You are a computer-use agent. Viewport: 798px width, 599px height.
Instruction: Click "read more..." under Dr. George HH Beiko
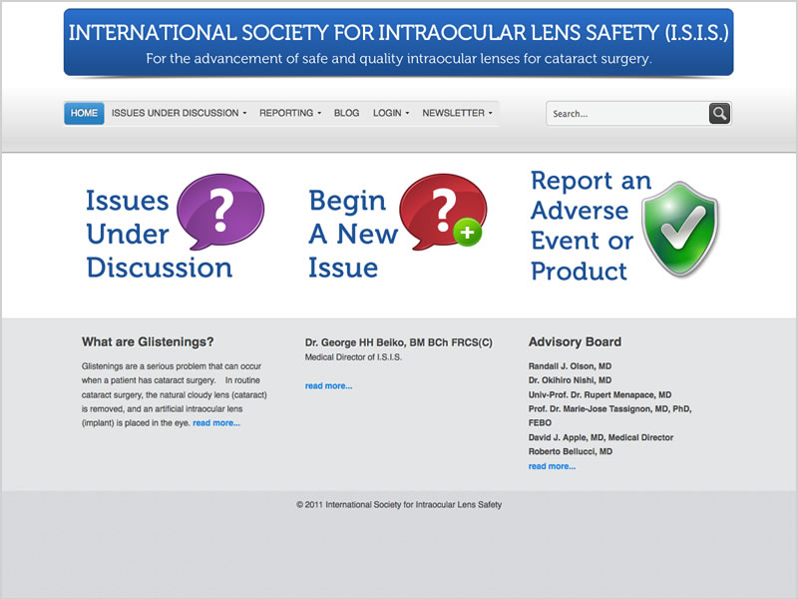(x=329, y=385)
